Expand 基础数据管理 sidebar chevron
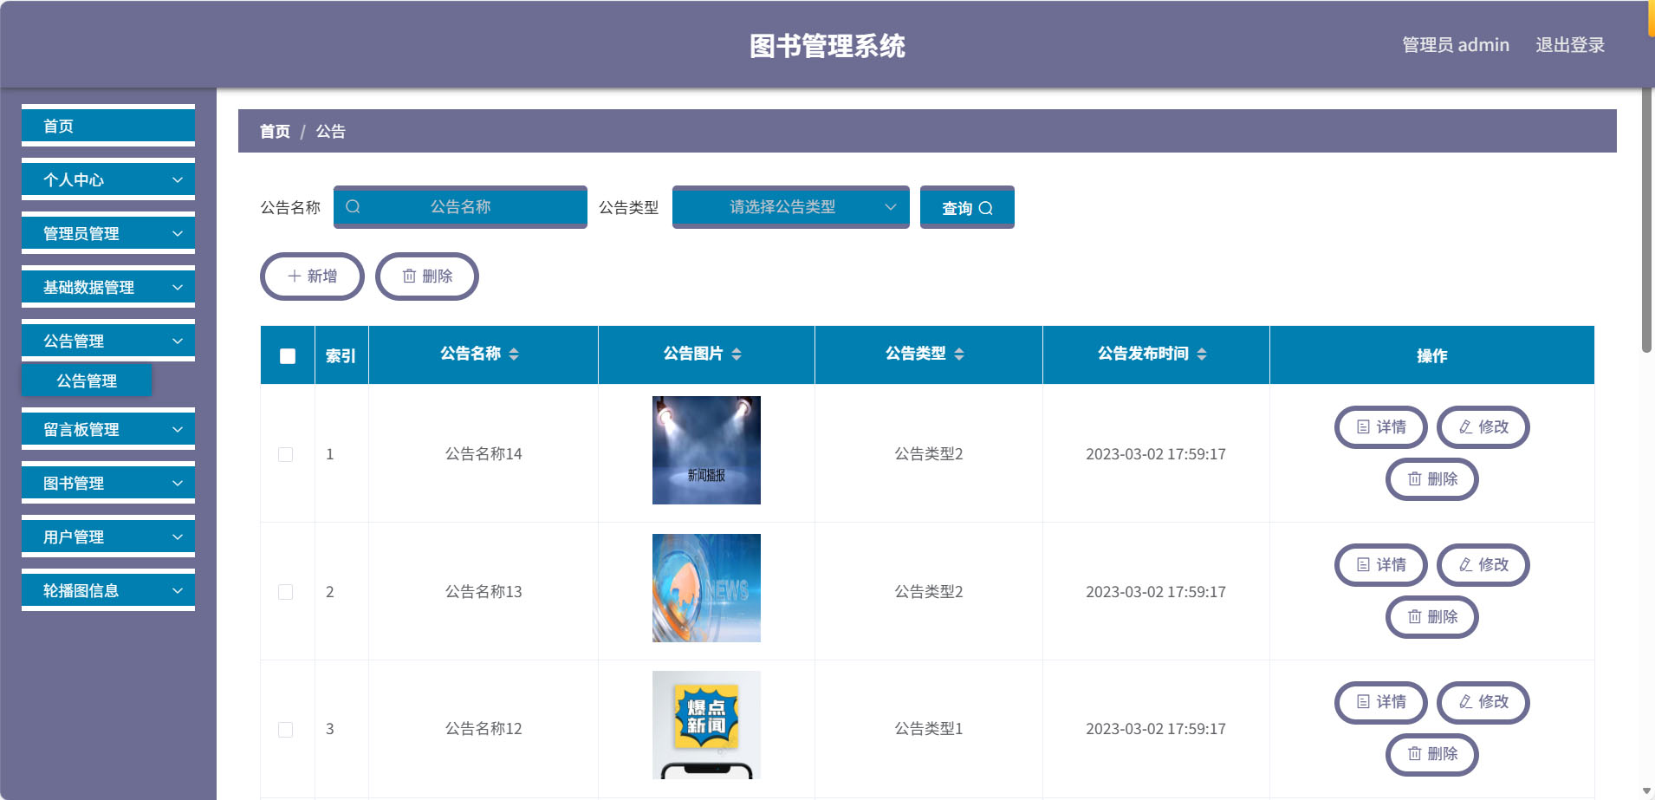 tap(178, 288)
